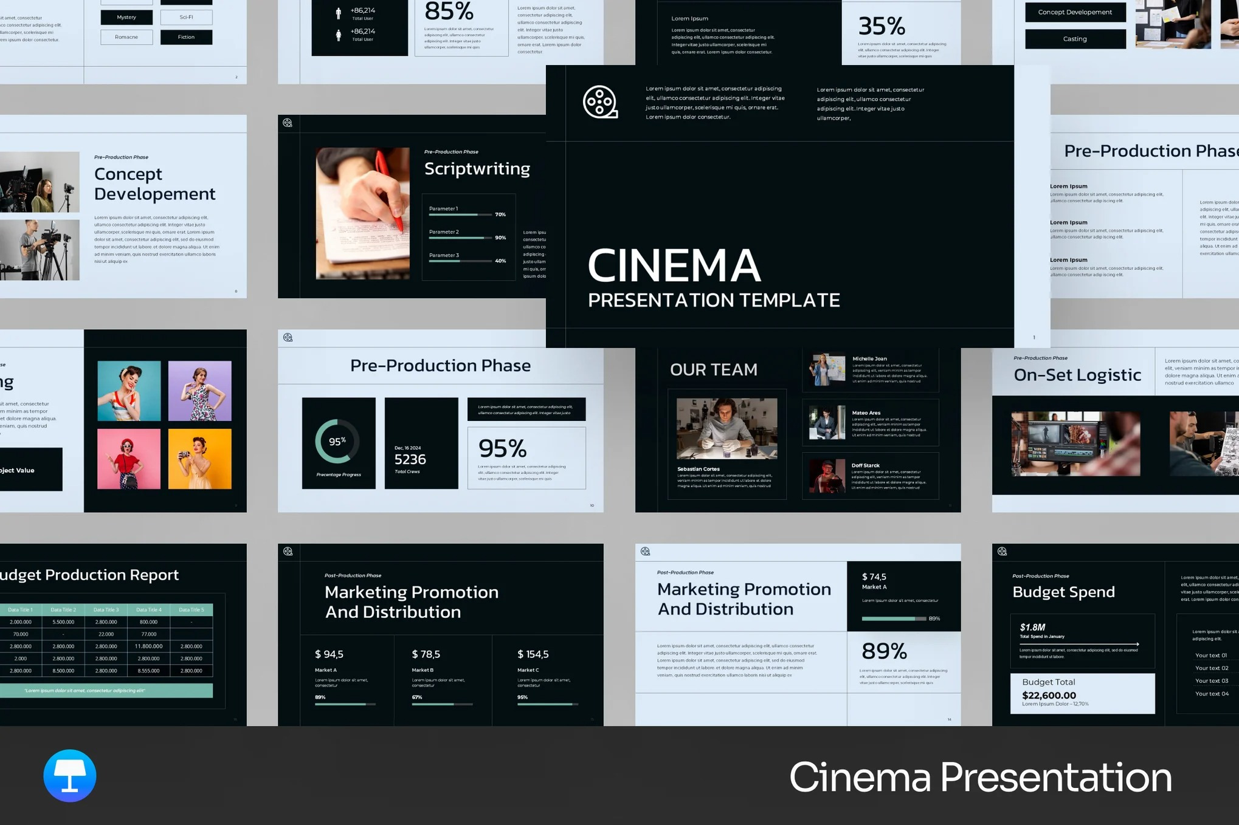1239x825 pixels.
Task: Select the Fiction genre button
Action: pos(186,37)
